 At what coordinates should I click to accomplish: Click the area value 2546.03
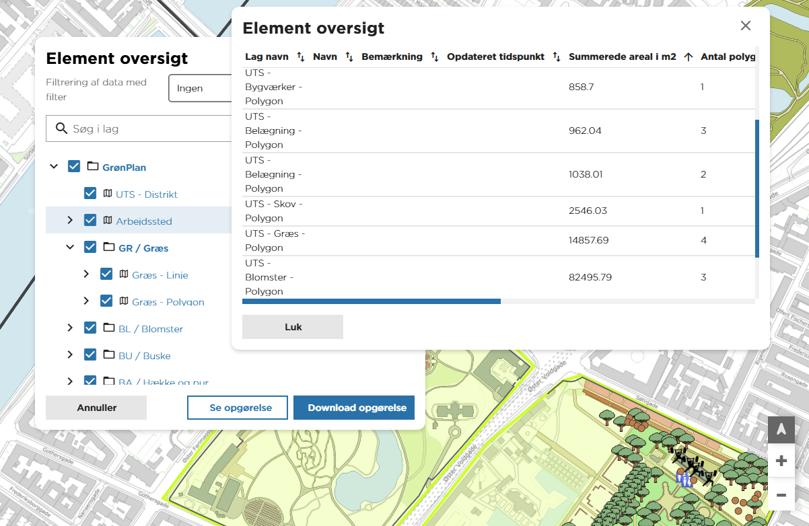(x=588, y=211)
